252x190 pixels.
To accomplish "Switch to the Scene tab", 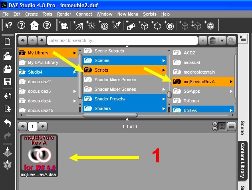I will coord(242,128).
